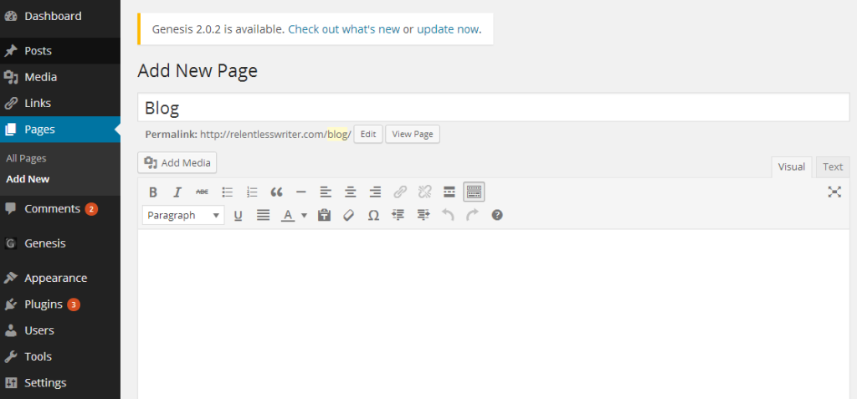Create a bulleted list
Screen dimensions: 857x399
(x=227, y=192)
